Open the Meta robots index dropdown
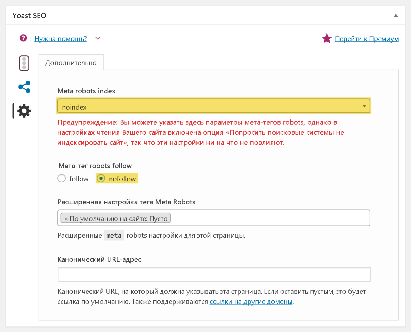Image resolution: width=411 pixels, height=332 pixels. click(x=213, y=106)
